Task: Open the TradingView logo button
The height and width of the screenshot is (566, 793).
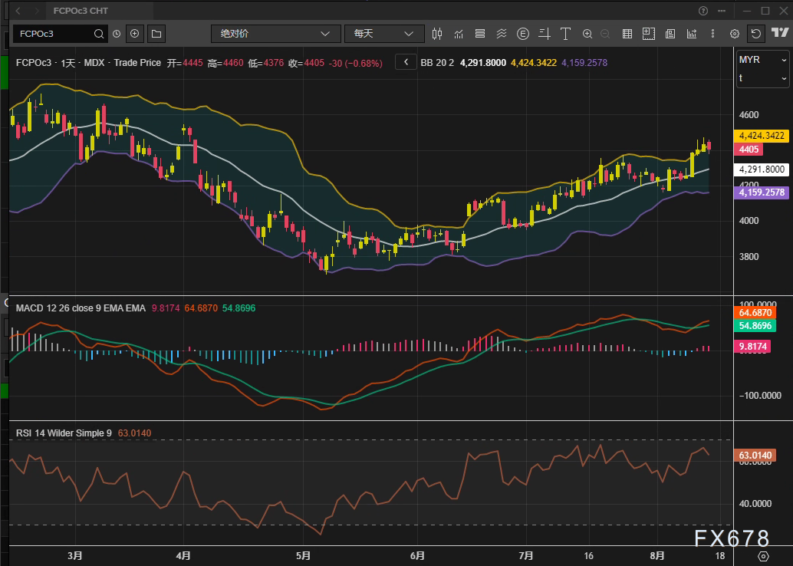Action: [779, 34]
